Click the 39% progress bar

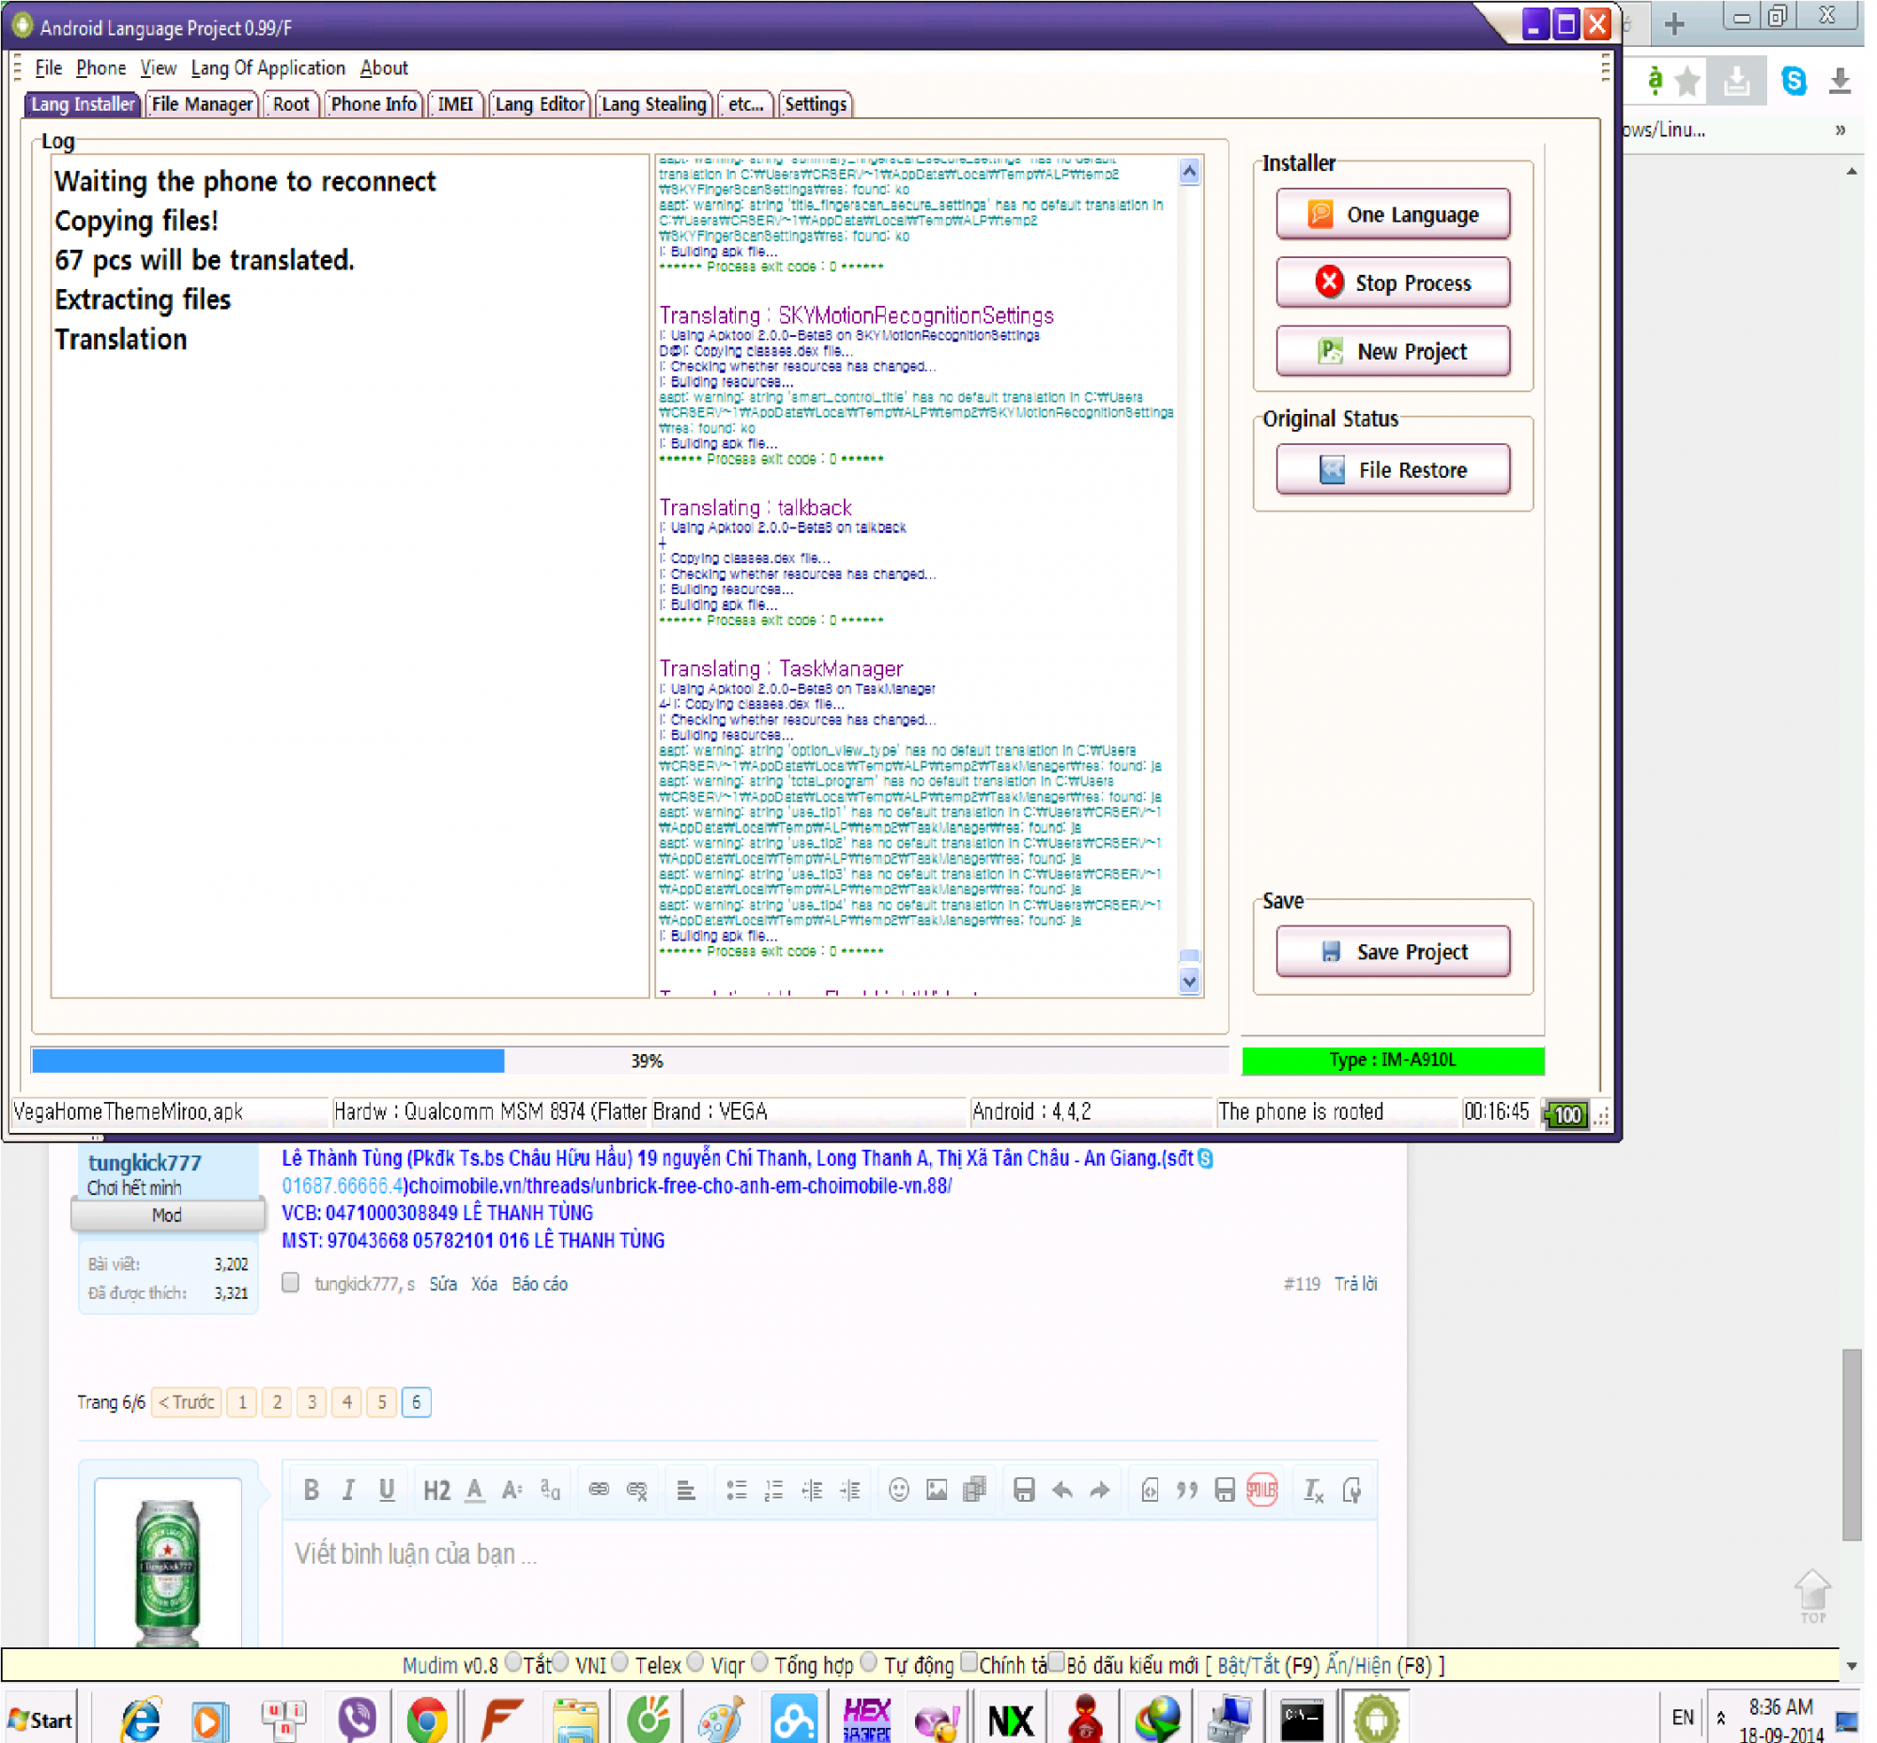pyautogui.click(x=629, y=1060)
